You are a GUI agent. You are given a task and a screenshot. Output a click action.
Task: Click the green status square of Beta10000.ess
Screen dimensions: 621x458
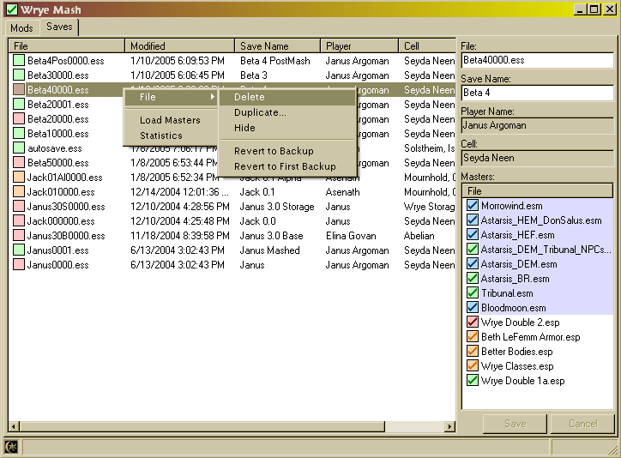point(19,134)
